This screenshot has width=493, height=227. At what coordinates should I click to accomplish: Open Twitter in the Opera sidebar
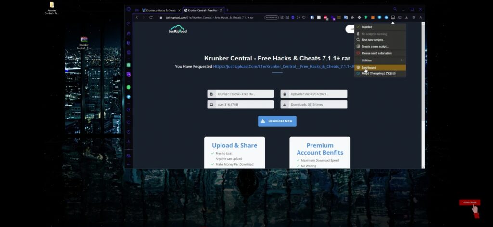129,97
